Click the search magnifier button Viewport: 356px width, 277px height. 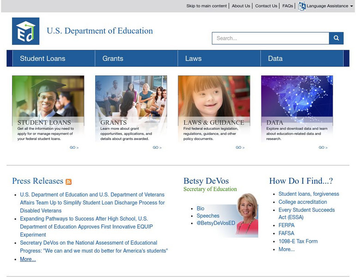point(336,38)
